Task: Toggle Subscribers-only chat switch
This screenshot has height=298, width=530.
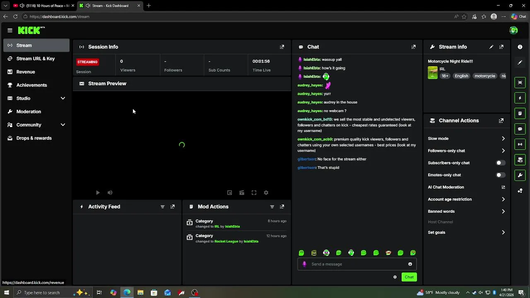Action: pyautogui.click(x=501, y=163)
